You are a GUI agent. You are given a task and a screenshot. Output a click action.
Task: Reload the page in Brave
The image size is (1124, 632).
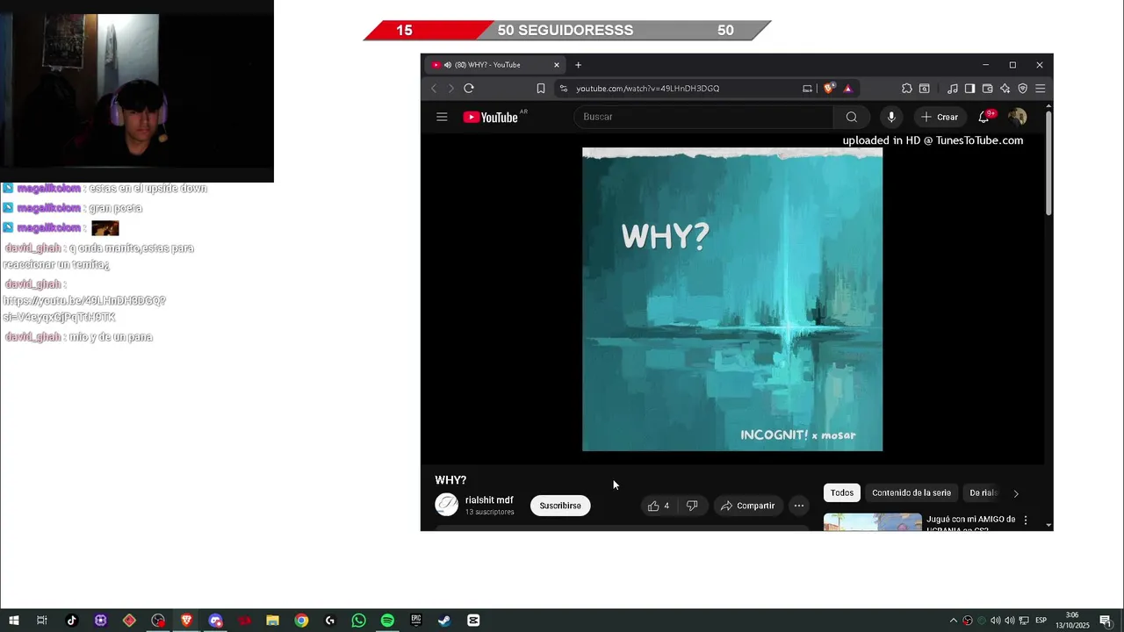pyautogui.click(x=469, y=88)
